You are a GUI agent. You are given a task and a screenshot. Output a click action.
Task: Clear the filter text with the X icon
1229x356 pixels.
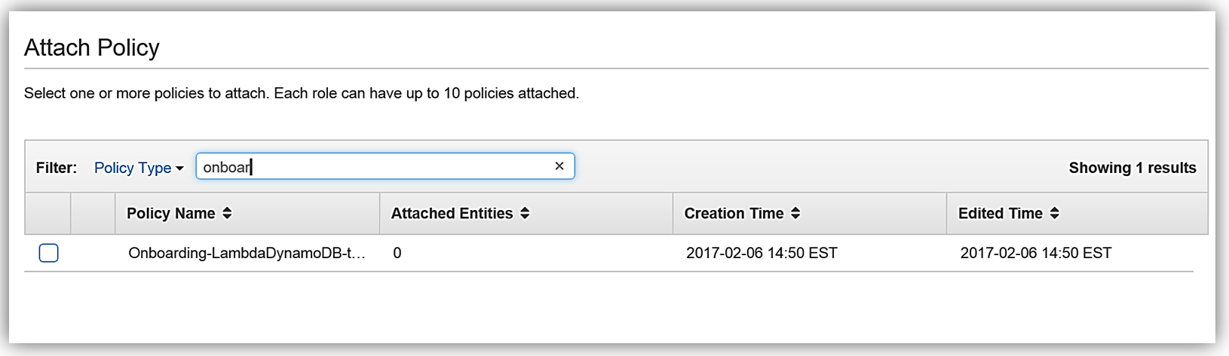(559, 166)
